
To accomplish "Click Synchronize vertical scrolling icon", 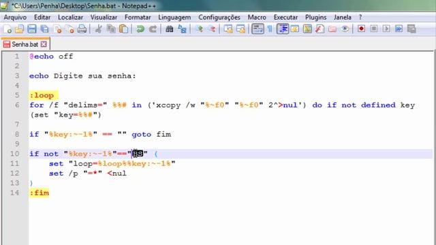I will 228,29.
